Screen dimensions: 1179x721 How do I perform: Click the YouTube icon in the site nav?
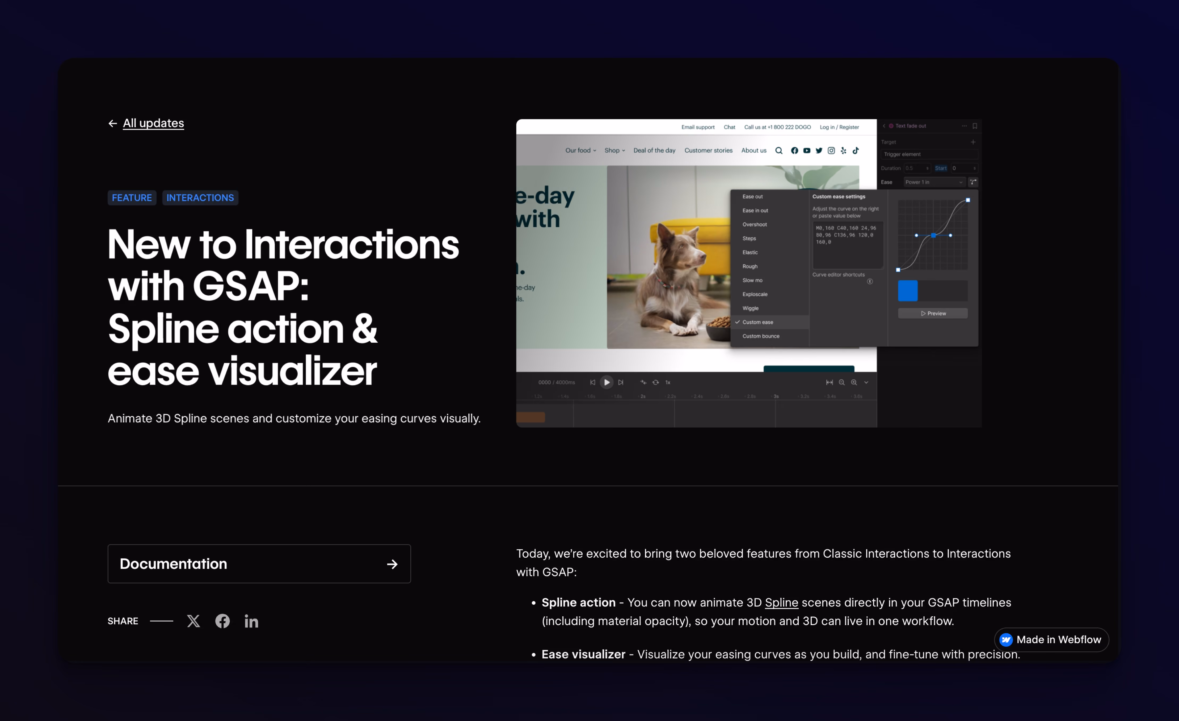807,151
